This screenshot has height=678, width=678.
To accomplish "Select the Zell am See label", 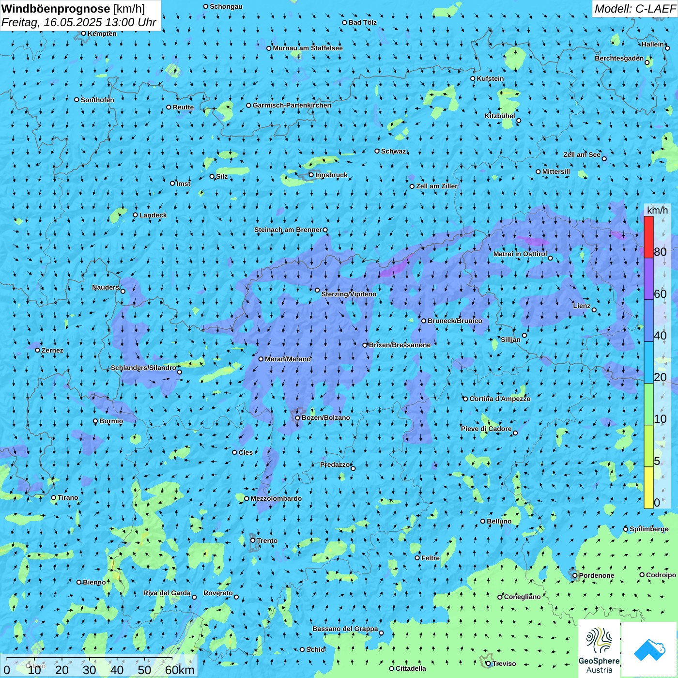I will pyautogui.click(x=582, y=154).
